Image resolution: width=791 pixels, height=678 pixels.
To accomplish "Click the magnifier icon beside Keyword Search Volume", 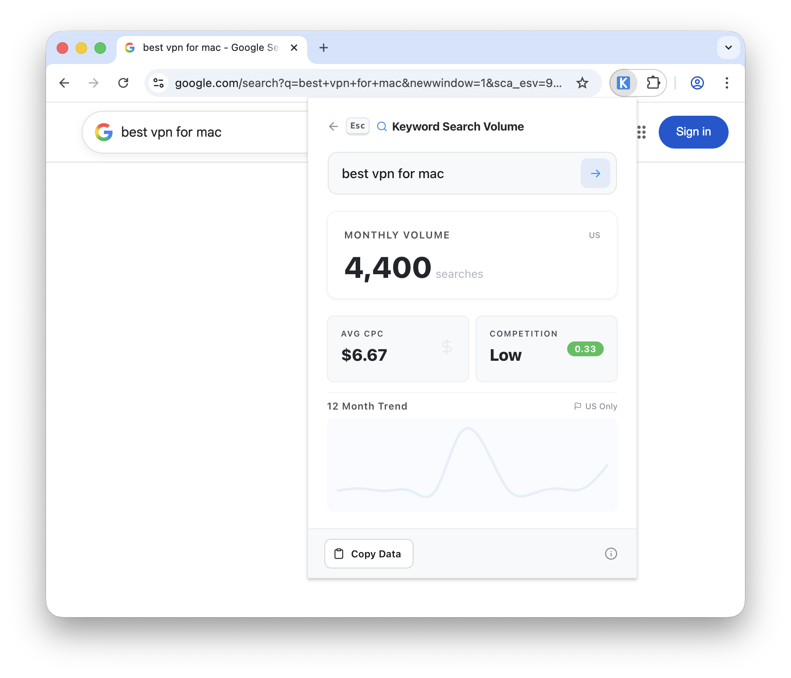I will point(382,126).
